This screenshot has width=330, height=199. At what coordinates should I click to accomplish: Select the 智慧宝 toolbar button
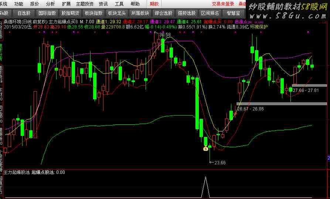(x=234, y=13)
